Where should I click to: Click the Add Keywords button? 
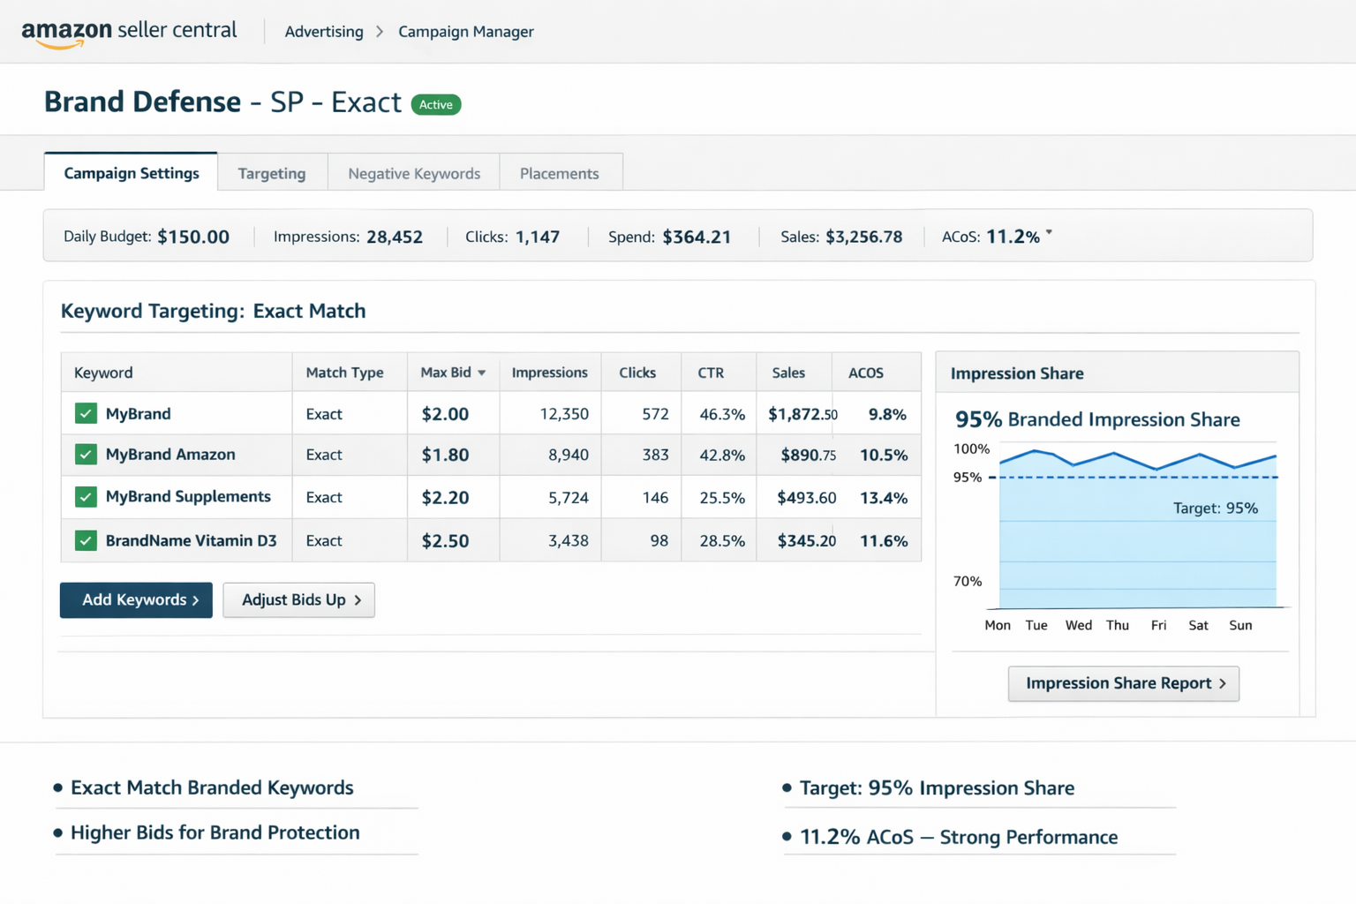[135, 600]
